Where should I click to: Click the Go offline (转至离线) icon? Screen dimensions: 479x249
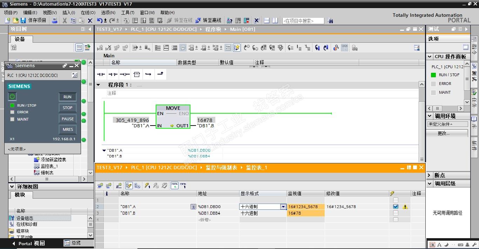coord(198,21)
